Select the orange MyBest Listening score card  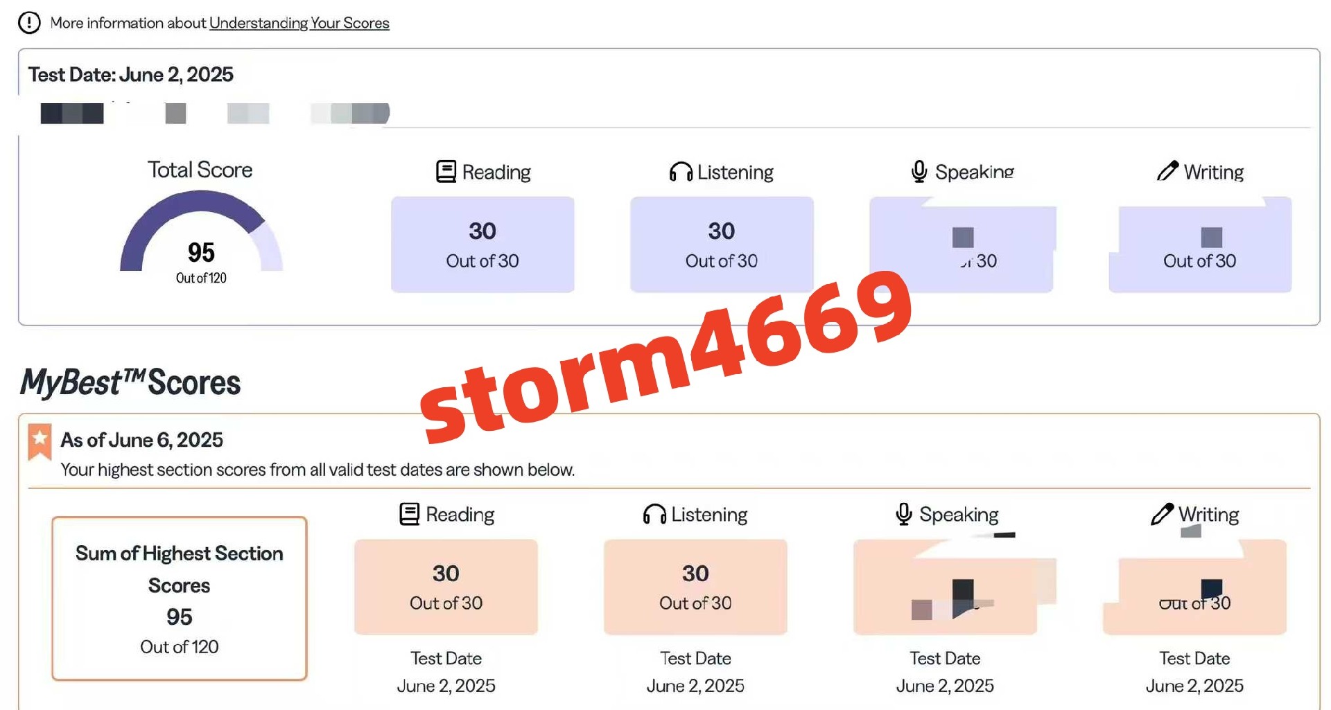click(x=695, y=587)
